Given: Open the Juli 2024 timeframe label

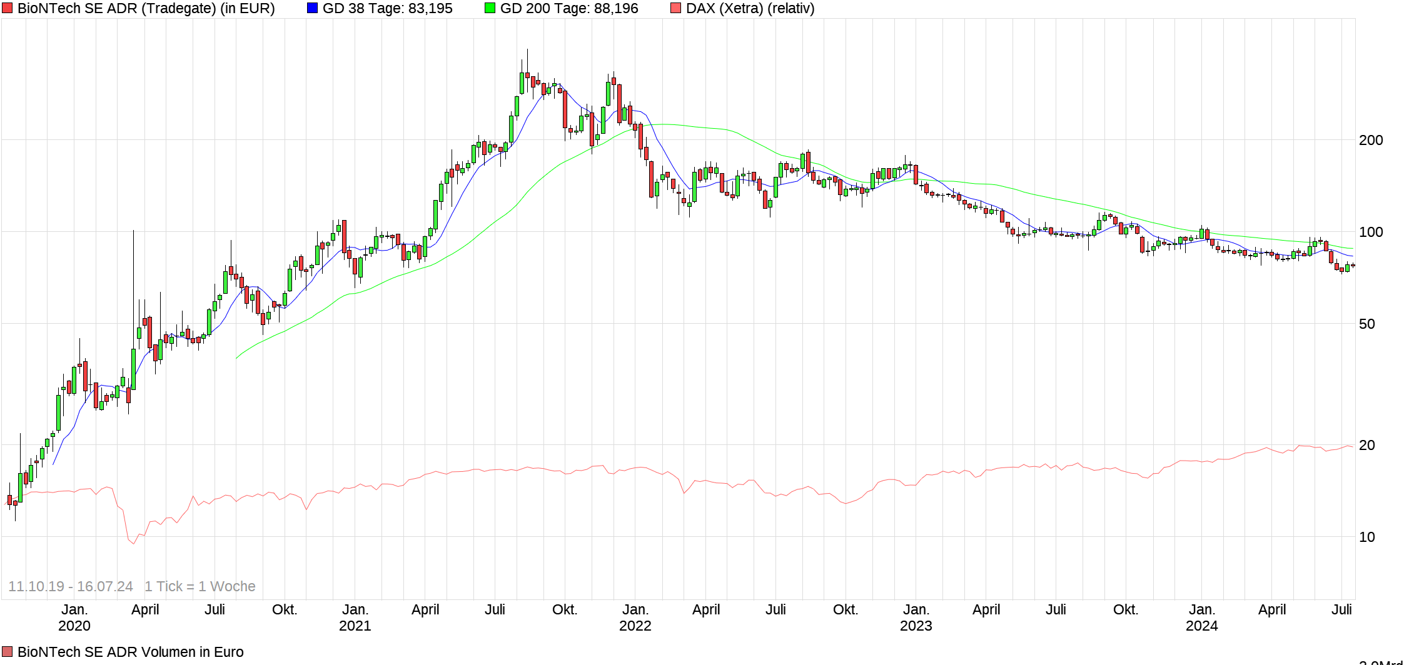Looking at the screenshot, I should (x=1340, y=609).
